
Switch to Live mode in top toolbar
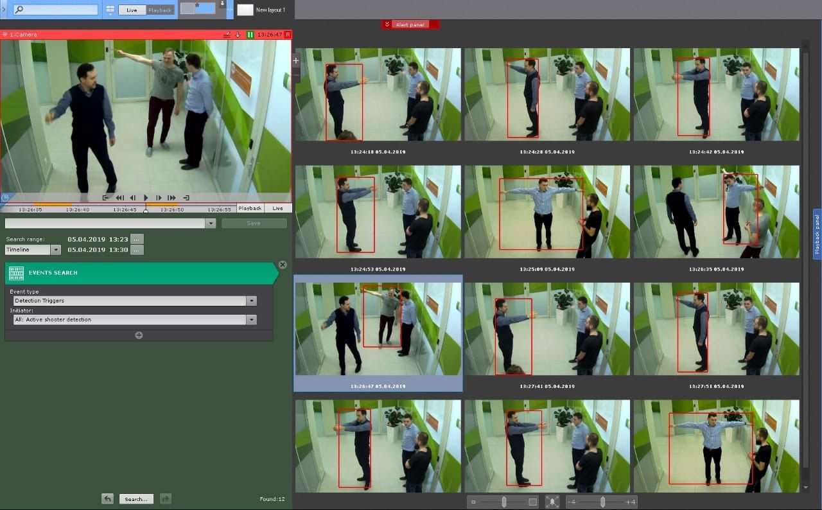132,10
